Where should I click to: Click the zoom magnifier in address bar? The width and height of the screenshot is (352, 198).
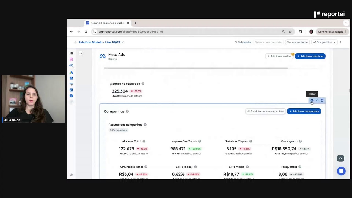tap(284, 32)
